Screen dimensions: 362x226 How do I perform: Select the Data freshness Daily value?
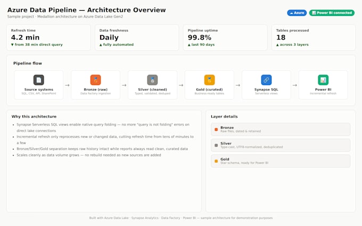click(109, 37)
